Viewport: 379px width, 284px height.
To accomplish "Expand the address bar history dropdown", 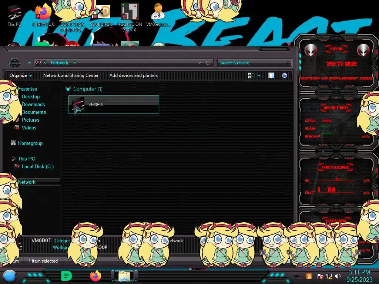I will pos(199,63).
